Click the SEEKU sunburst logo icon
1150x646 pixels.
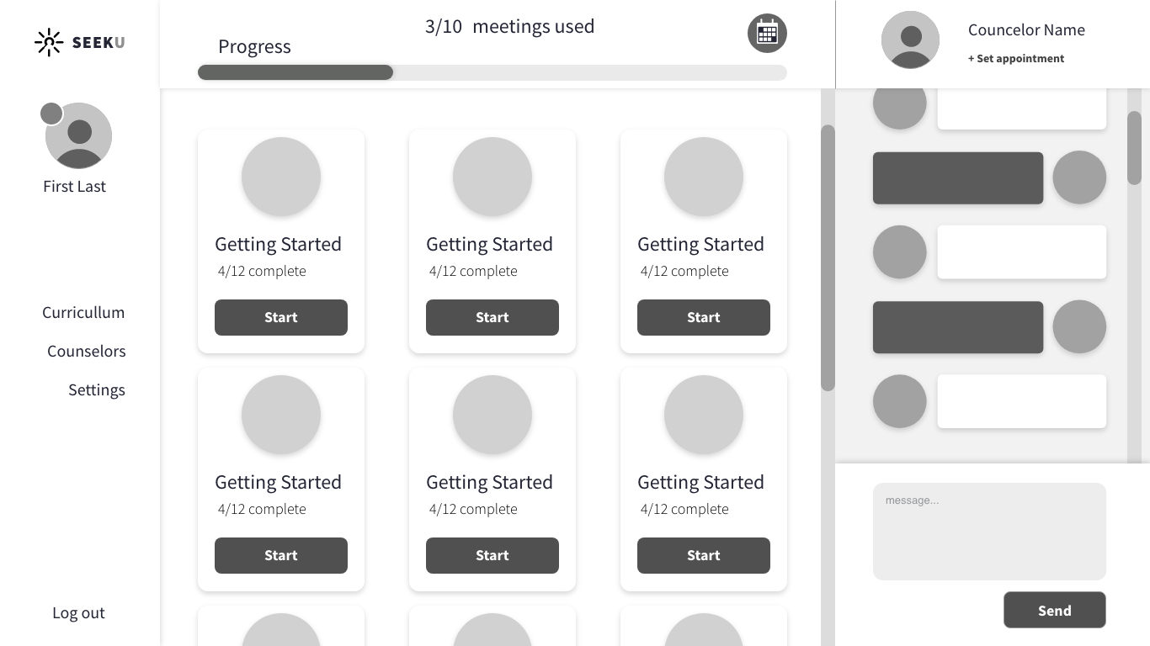pyautogui.click(x=49, y=42)
